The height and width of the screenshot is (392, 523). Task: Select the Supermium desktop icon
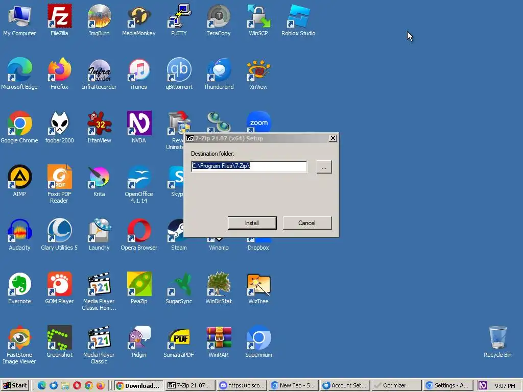[258, 342]
